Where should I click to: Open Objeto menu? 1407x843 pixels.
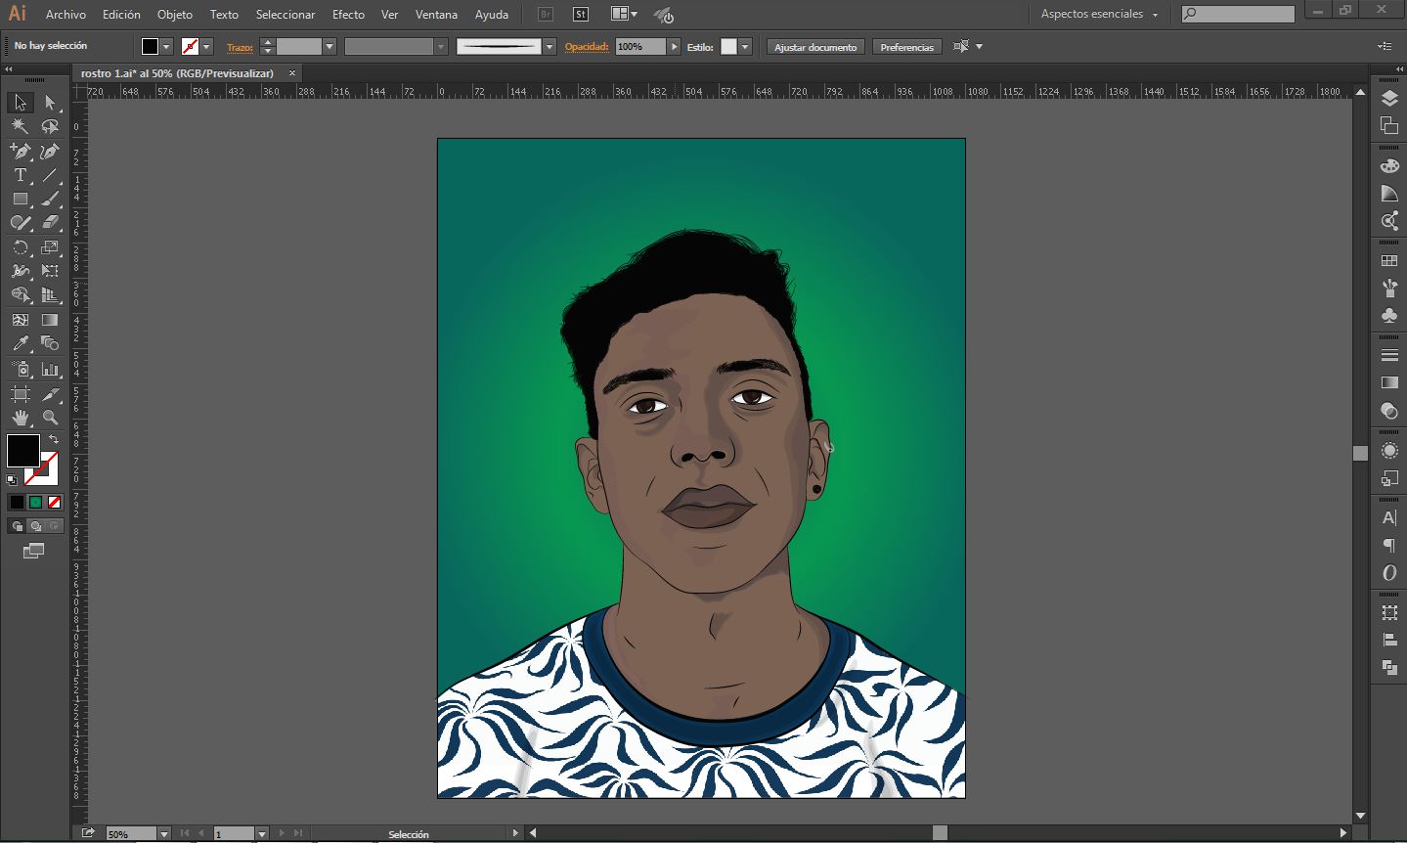[175, 15]
